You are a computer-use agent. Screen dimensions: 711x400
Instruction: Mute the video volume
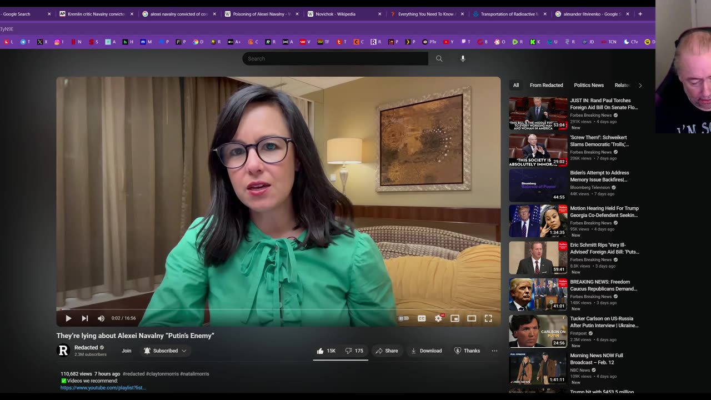[x=101, y=318]
